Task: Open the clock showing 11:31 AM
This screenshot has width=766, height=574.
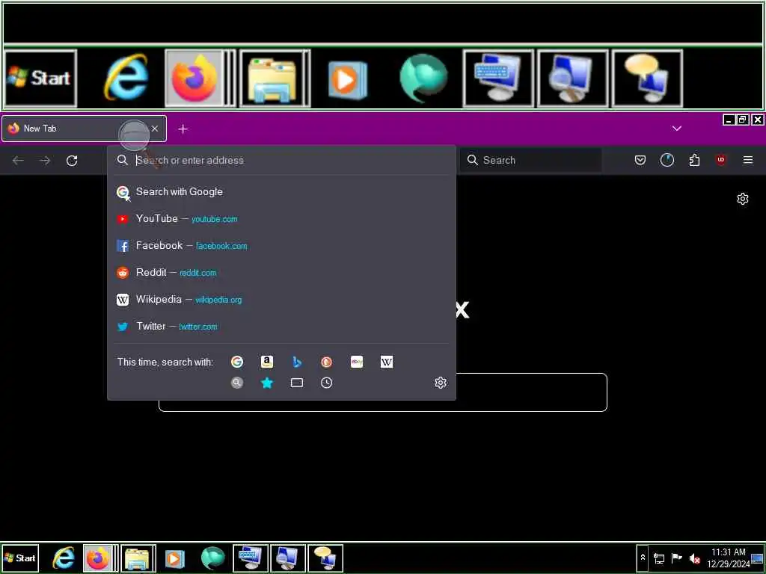Action: pyautogui.click(x=728, y=558)
